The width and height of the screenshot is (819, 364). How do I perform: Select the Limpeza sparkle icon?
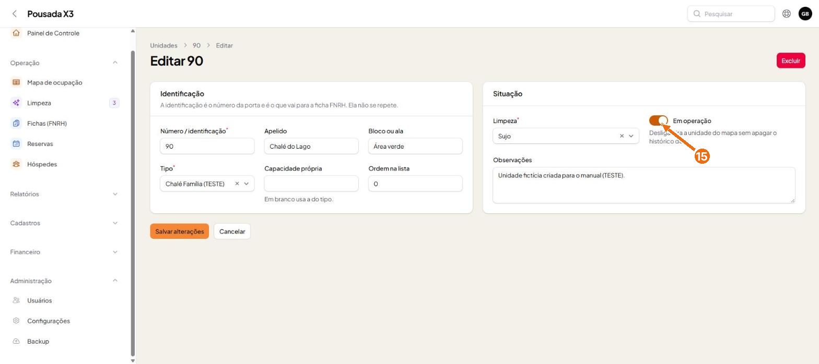(x=16, y=103)
